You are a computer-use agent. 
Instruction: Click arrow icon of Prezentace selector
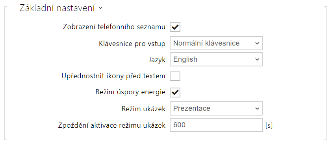(x=257, y=108)
